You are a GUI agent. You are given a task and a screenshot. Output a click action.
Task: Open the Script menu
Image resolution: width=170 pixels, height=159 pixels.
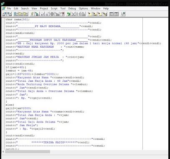coord(54,8)
